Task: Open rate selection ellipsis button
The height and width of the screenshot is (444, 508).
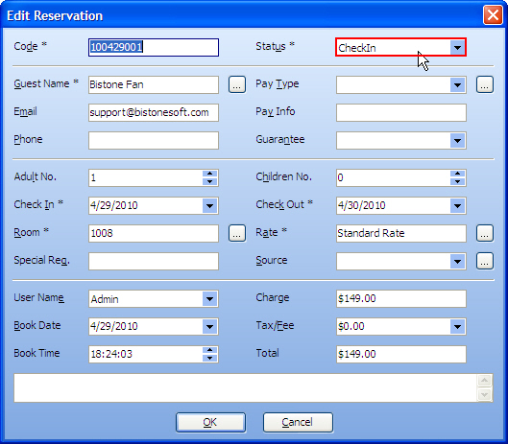Action: tap(485, 233)
